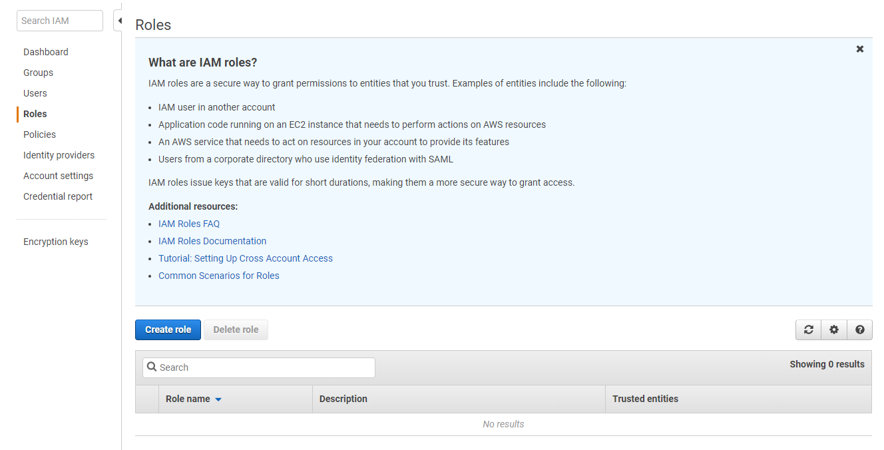Open Account settings page
Viewport: 884px width, 450px height.
coord(58,176)
